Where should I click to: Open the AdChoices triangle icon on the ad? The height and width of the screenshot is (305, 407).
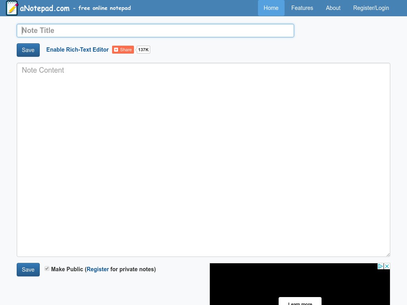380,266
